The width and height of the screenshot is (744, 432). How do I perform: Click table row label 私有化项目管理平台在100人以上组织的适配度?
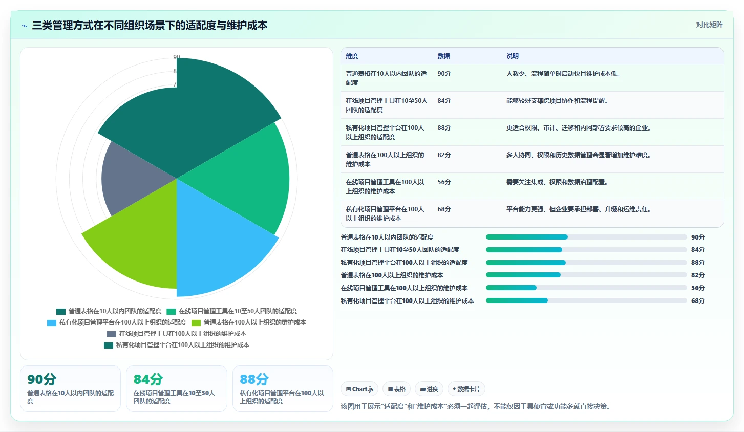385,133
